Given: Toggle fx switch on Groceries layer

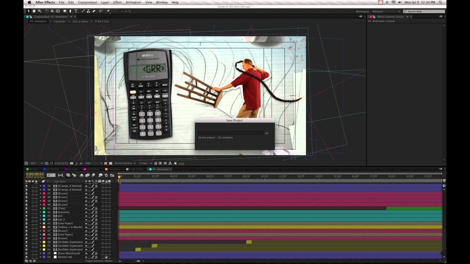Looking at the screenshot, I should coord(96,212).
